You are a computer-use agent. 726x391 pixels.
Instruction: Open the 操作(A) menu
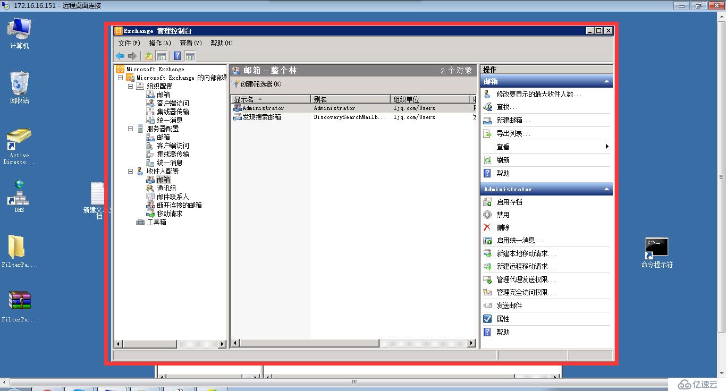coord(160,43)
